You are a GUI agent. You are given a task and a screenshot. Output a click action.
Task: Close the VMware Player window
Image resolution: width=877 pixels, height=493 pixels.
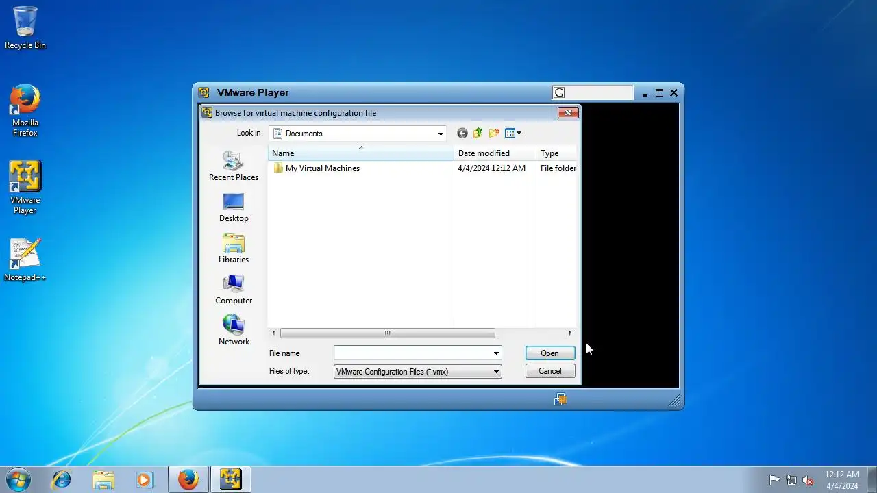674,93
